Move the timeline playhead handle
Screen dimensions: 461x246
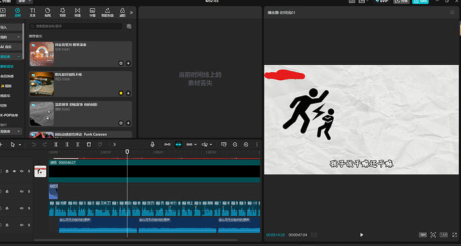(x=128, y=152)
